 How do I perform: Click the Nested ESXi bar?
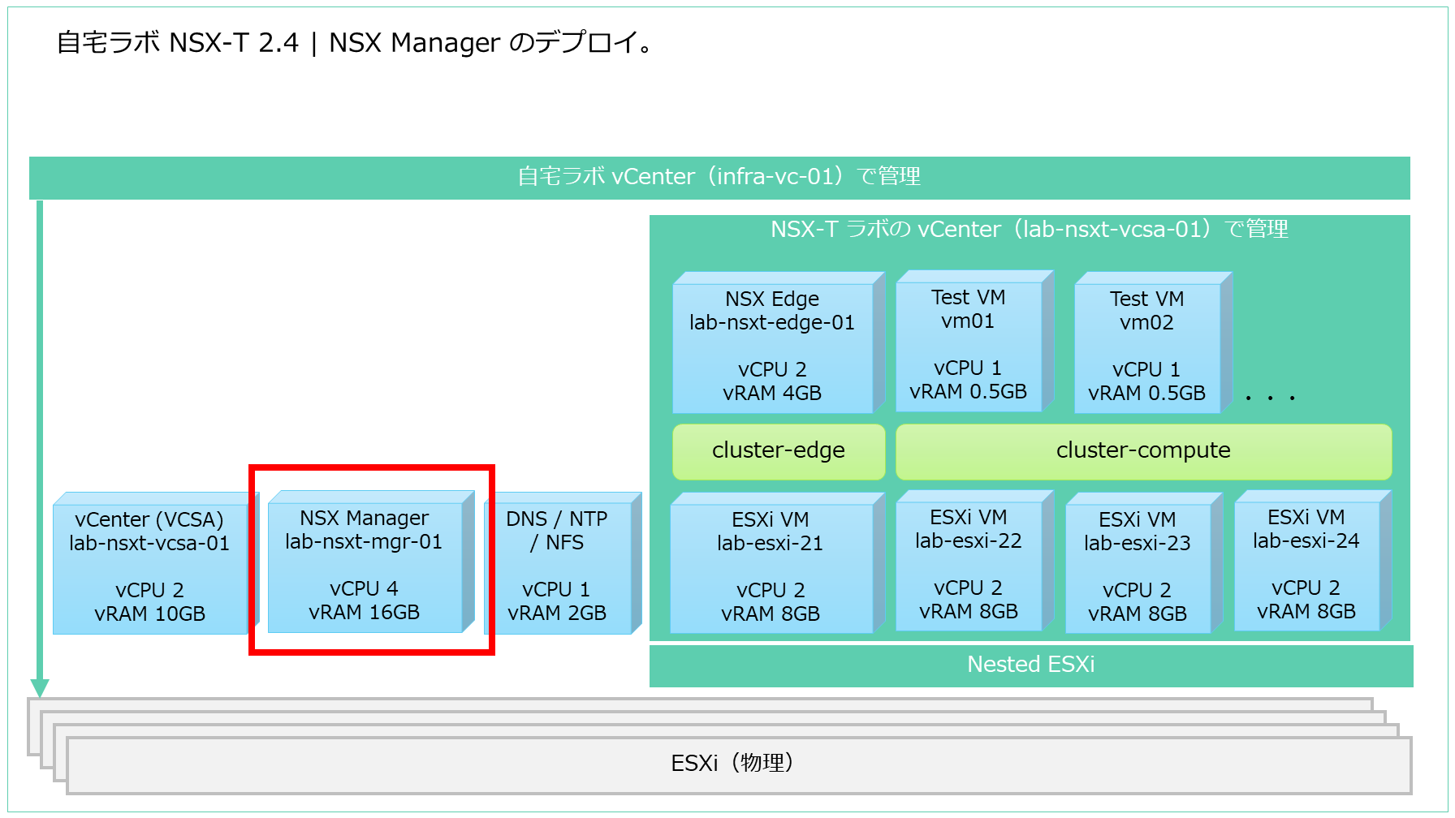[x=1031, y=665]
